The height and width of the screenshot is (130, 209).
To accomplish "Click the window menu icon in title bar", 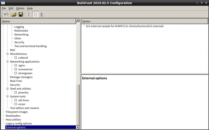I will [x=3, y=3].
